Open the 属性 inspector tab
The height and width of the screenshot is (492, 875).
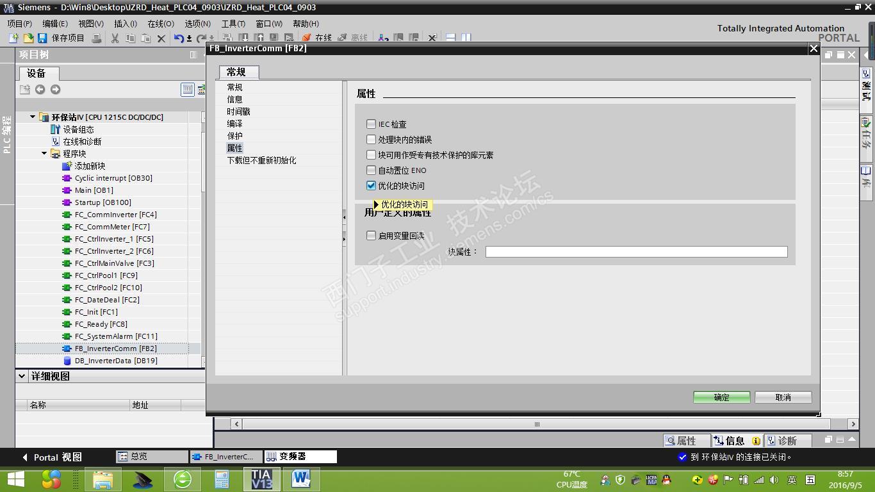686,441
